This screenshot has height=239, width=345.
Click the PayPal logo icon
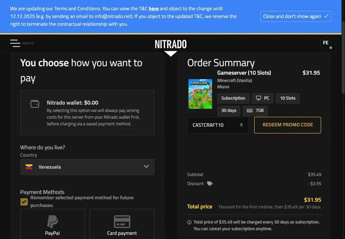pos(53,221)
